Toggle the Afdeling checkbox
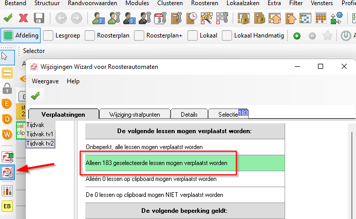Viewport: 356px width, 219px height. [9, 36]
